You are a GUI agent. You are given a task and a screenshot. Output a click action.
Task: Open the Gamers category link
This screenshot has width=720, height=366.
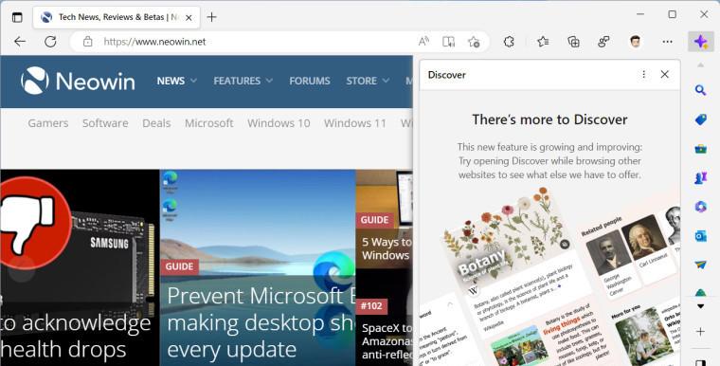click(x=48, y=123)
